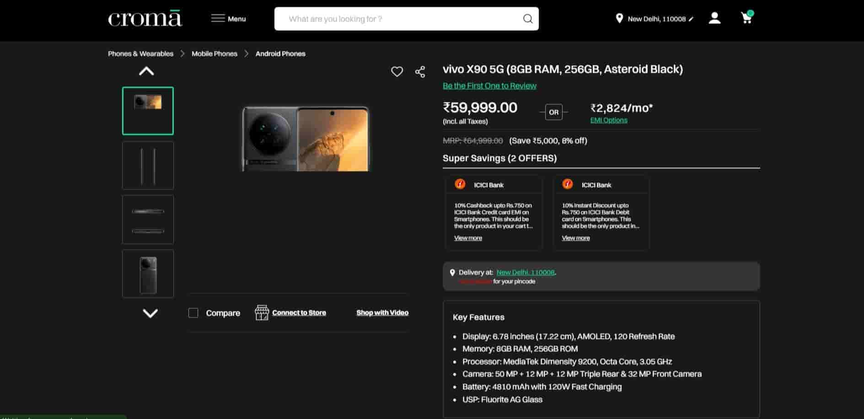Open the shopping cart

pyautogui.click(x=746, y=18)
